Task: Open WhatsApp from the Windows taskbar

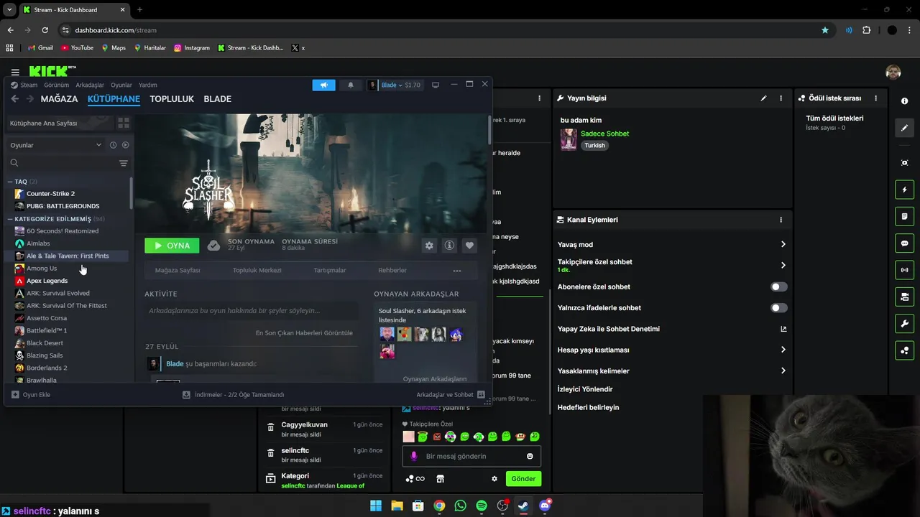Action: (460, 506)
